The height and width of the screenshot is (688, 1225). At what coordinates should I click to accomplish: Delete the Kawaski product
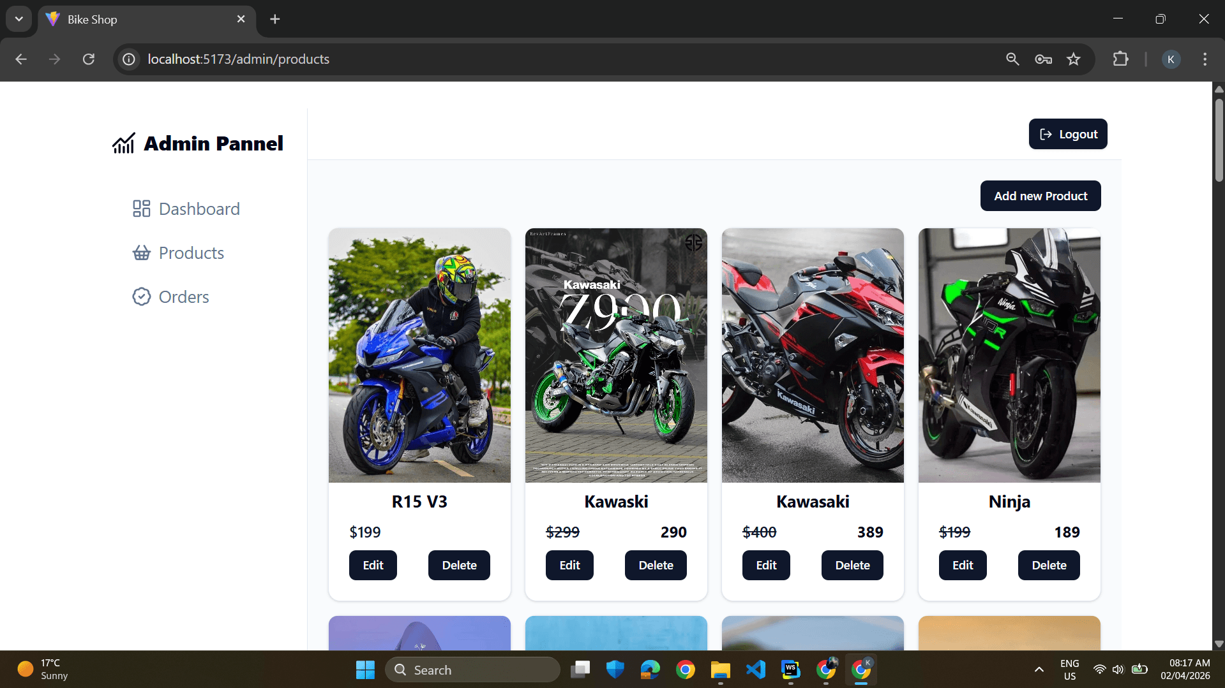click(656, 565)
